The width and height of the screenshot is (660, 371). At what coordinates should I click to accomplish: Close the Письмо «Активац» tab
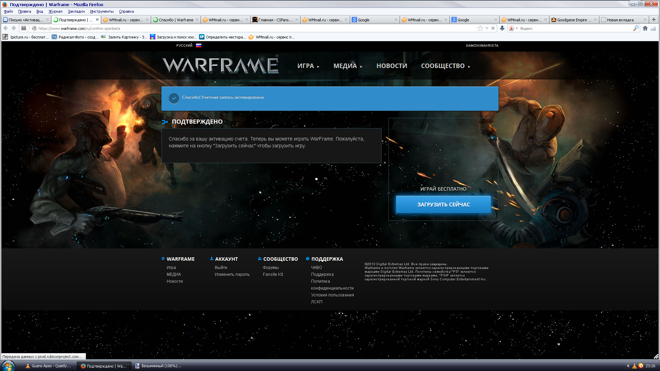(47, 20)
